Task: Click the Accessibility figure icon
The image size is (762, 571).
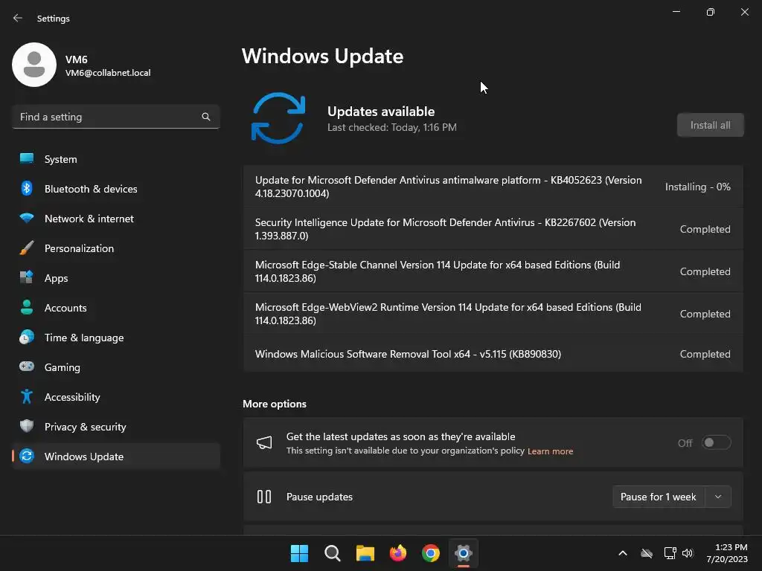Action: [x=27, y=397]
